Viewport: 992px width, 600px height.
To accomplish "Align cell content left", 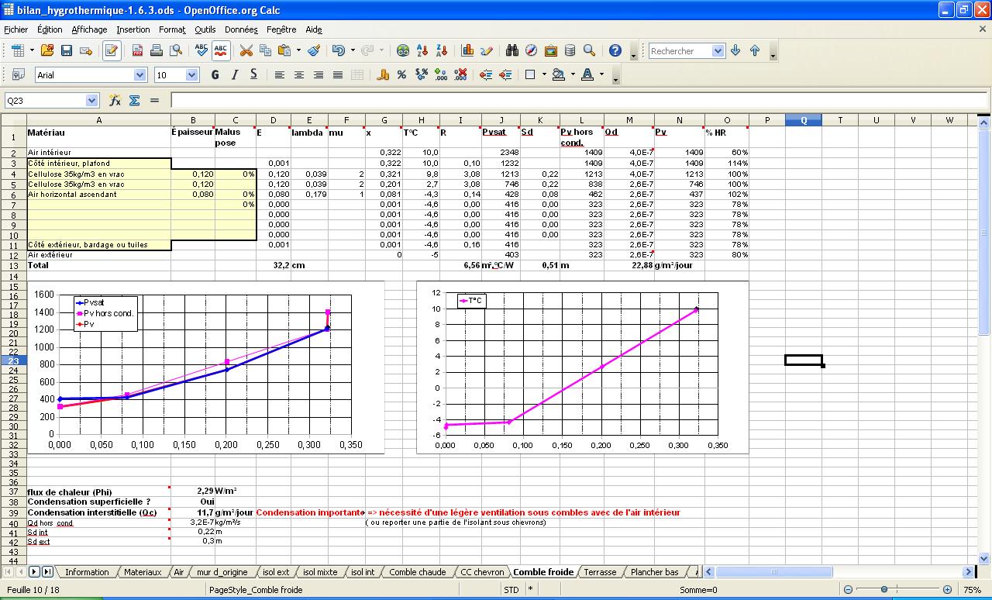I will point(279,74).
